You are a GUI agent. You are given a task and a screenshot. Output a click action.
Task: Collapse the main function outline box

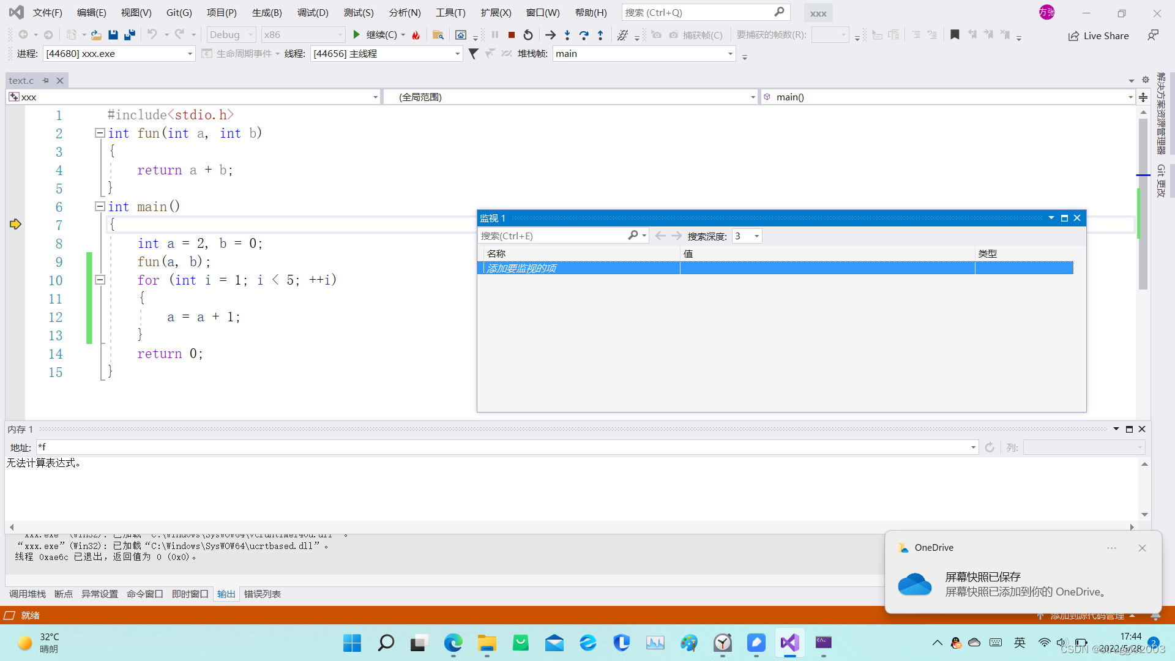pyautogui.click(x=100, y=206)
